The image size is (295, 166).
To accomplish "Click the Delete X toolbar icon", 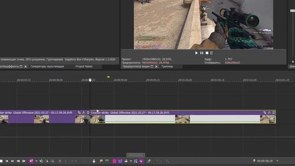I will [x=60, y=161].
